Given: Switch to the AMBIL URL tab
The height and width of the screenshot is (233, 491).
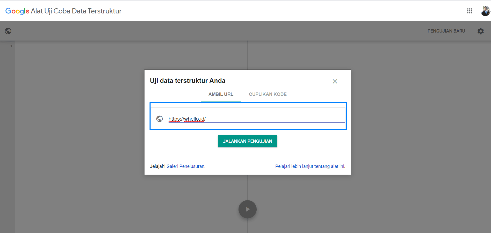Looking at the screenshot, I should point(221,94).
